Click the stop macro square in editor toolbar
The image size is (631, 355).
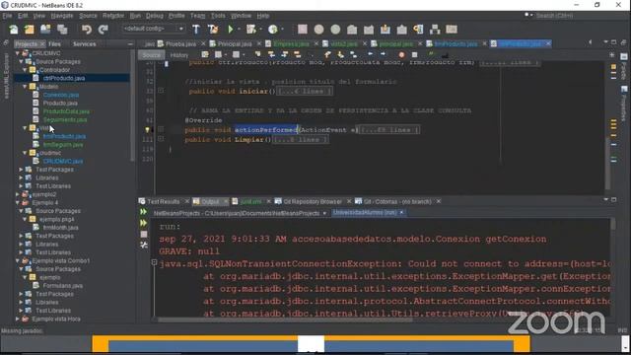[414, 55]
